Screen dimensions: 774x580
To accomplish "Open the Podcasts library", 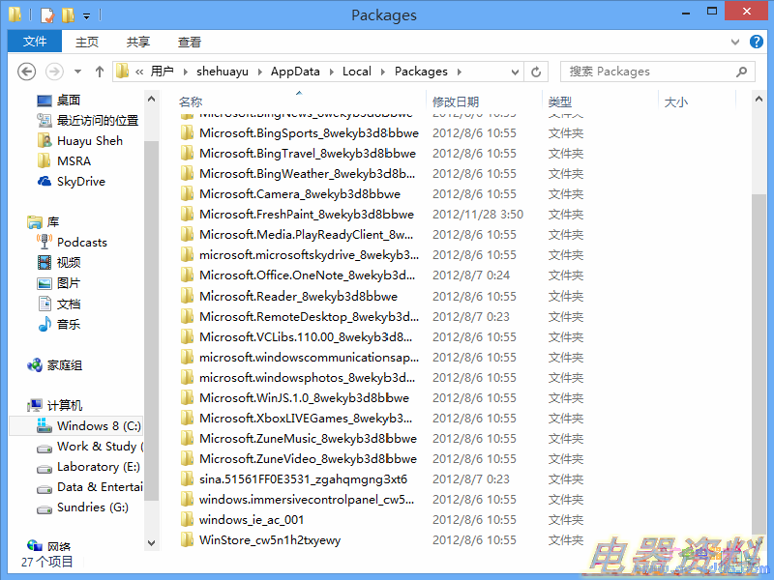I will pyautogui.click(x=81, y=243).
